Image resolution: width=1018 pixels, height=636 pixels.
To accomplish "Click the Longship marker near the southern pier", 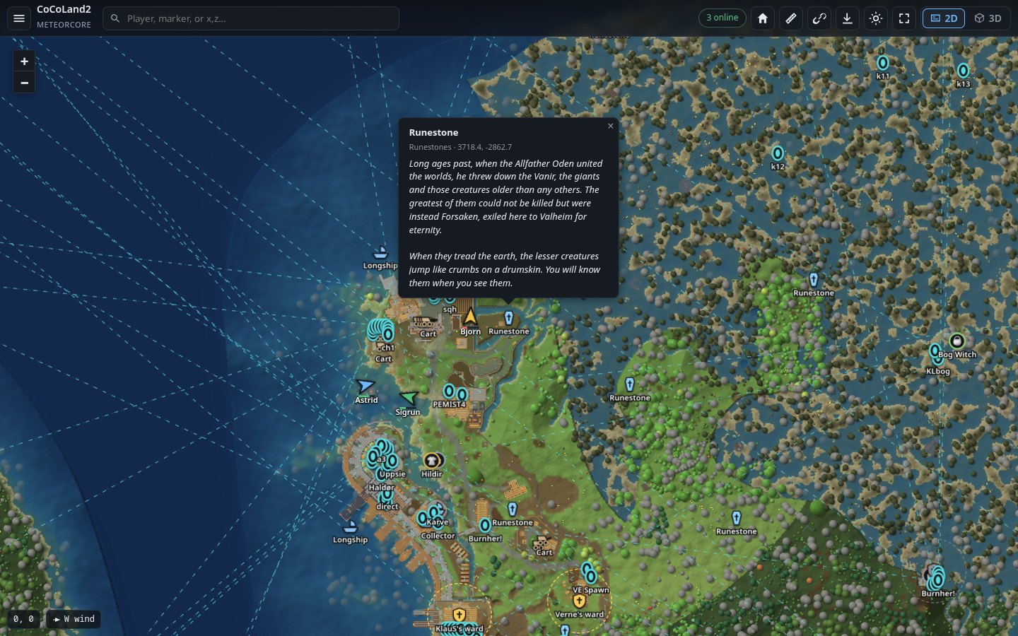I will (x=350, y=526).
